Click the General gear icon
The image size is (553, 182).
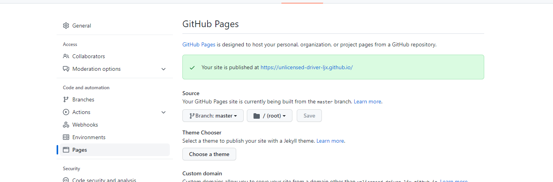tap(66, 26)
